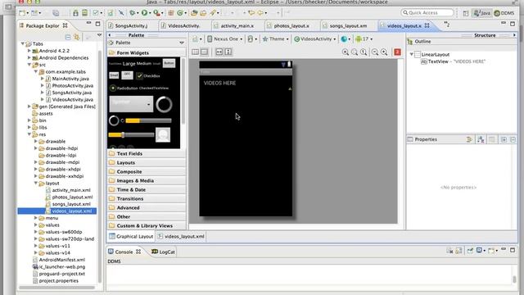Viewport: 524px width, 295px height.
Task: Switch to SongsActivity.java editor tab
Action: [x=131, y=25]
